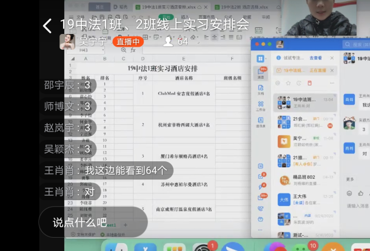Open the emoji picker in DingTalk chat
This screenshot has height=251, width=370.
coord(349,193)
